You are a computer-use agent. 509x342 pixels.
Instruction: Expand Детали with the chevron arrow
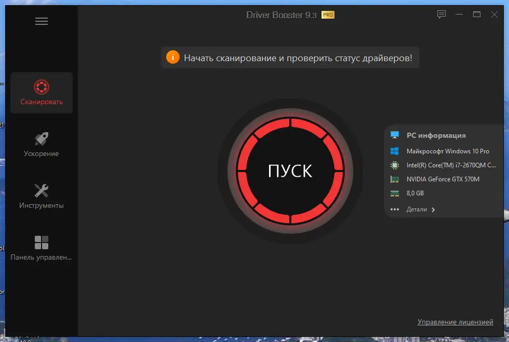[433, 210]
